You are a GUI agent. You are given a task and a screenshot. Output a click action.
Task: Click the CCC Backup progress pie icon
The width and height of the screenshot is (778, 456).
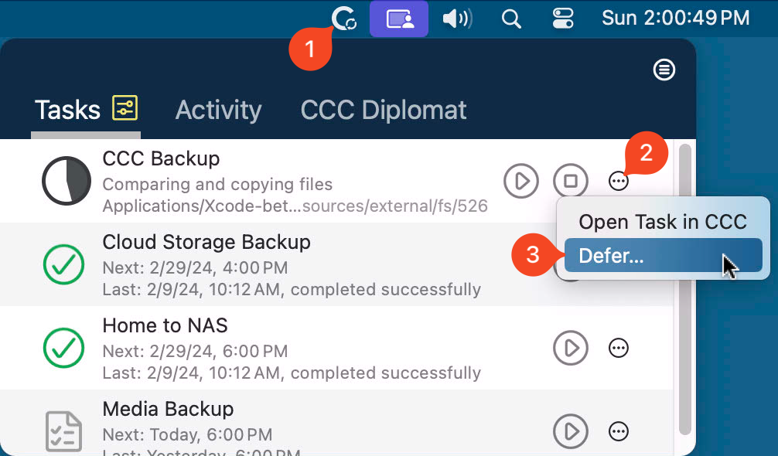[67, 181]
